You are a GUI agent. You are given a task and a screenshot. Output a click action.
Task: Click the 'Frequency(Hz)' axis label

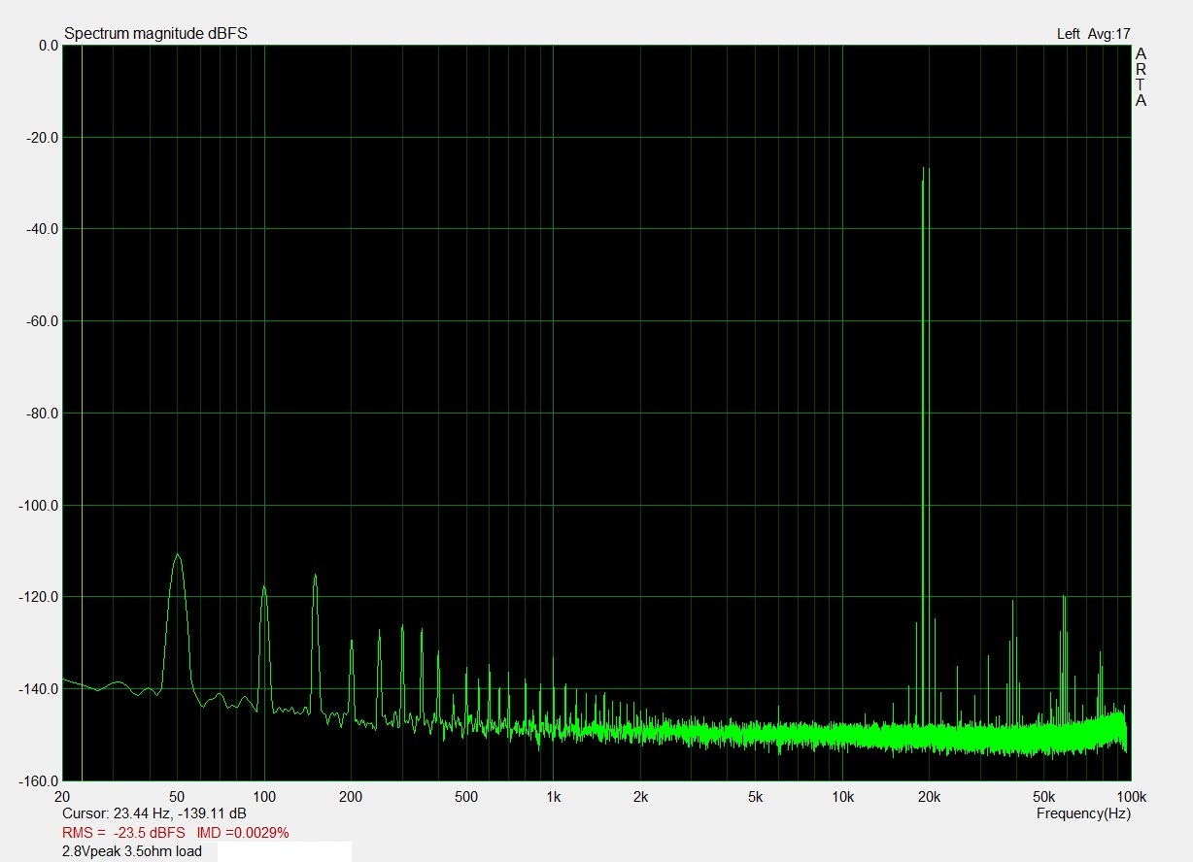pyautogui.click(x=1083, y=813)
